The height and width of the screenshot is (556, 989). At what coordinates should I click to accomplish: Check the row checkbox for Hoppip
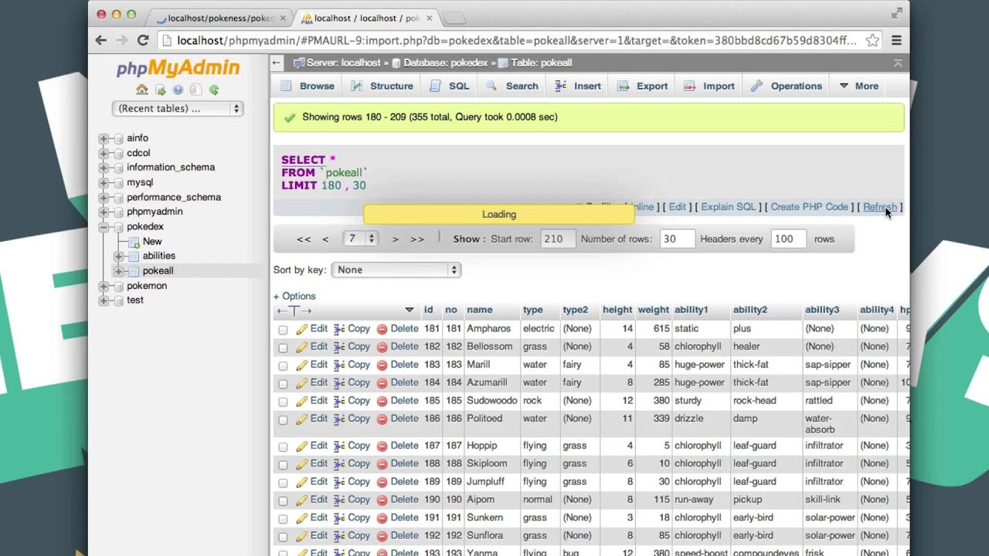283,447
